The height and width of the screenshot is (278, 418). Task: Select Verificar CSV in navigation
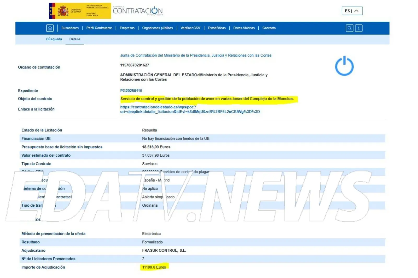pos(190,28)
